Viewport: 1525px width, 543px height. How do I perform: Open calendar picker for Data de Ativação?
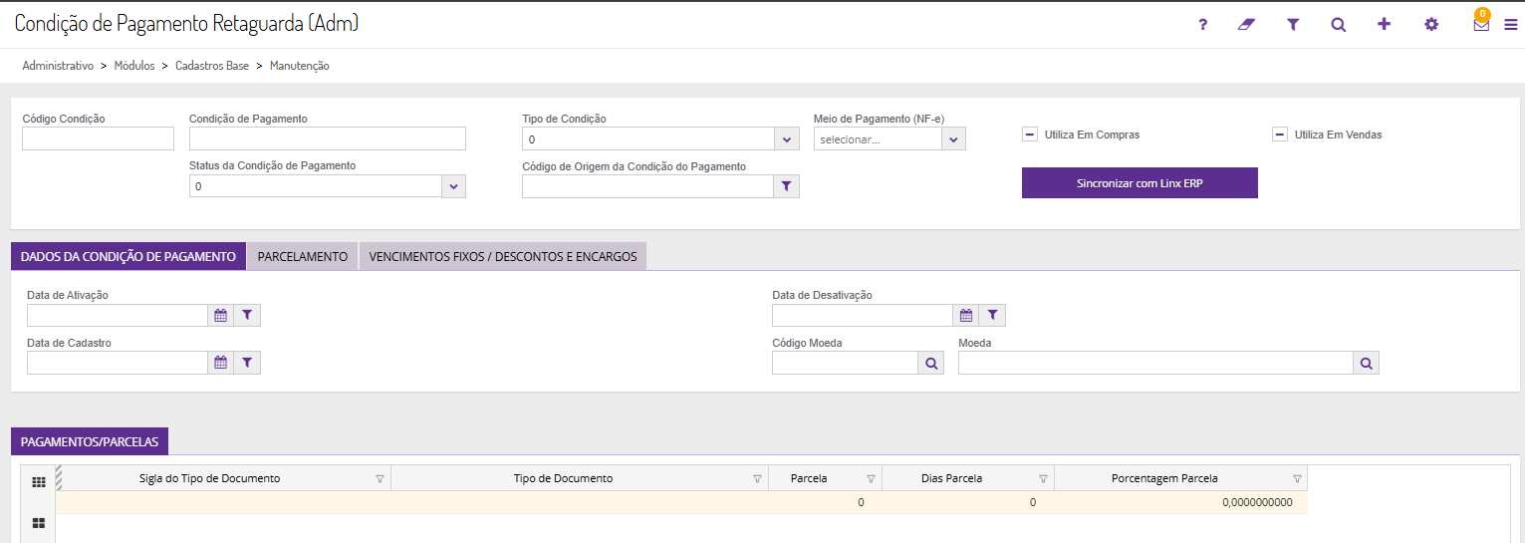(x=221, y=316)
